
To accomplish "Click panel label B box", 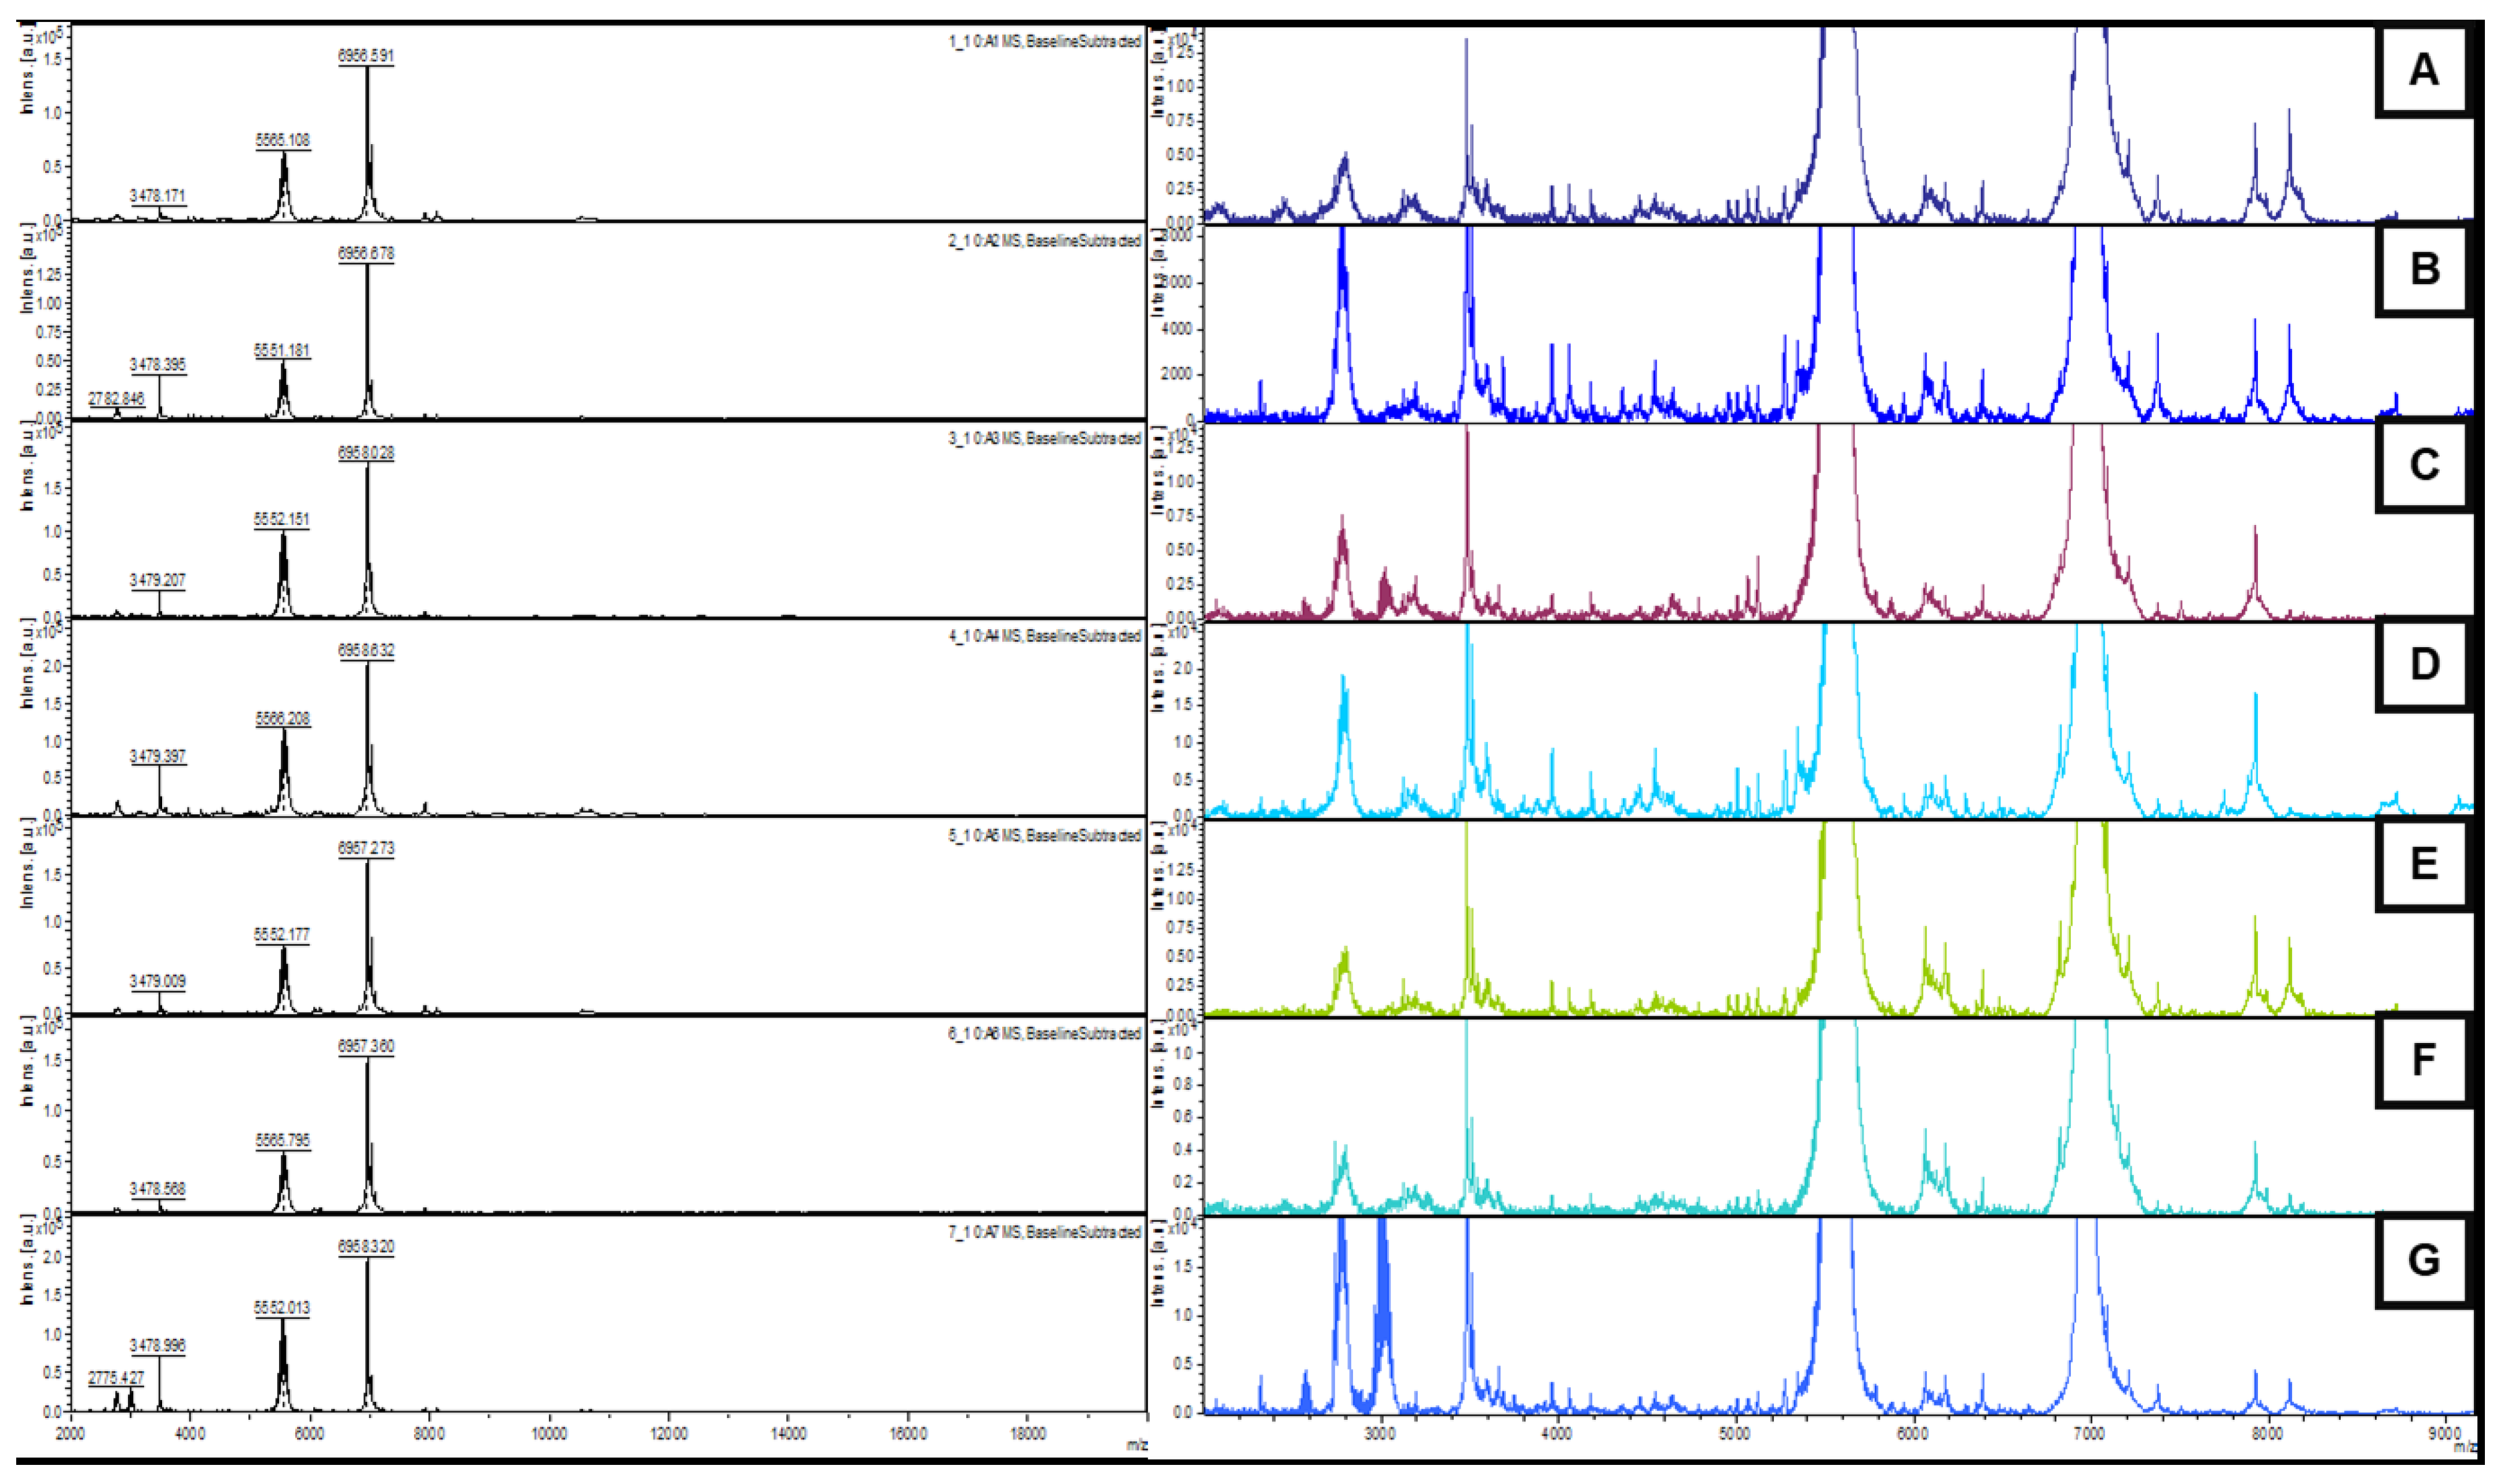I will point(2424,269).
